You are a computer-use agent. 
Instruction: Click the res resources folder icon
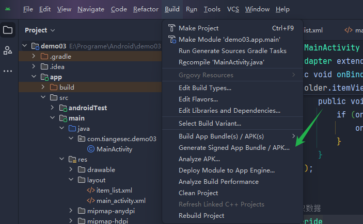pos(72,159)
